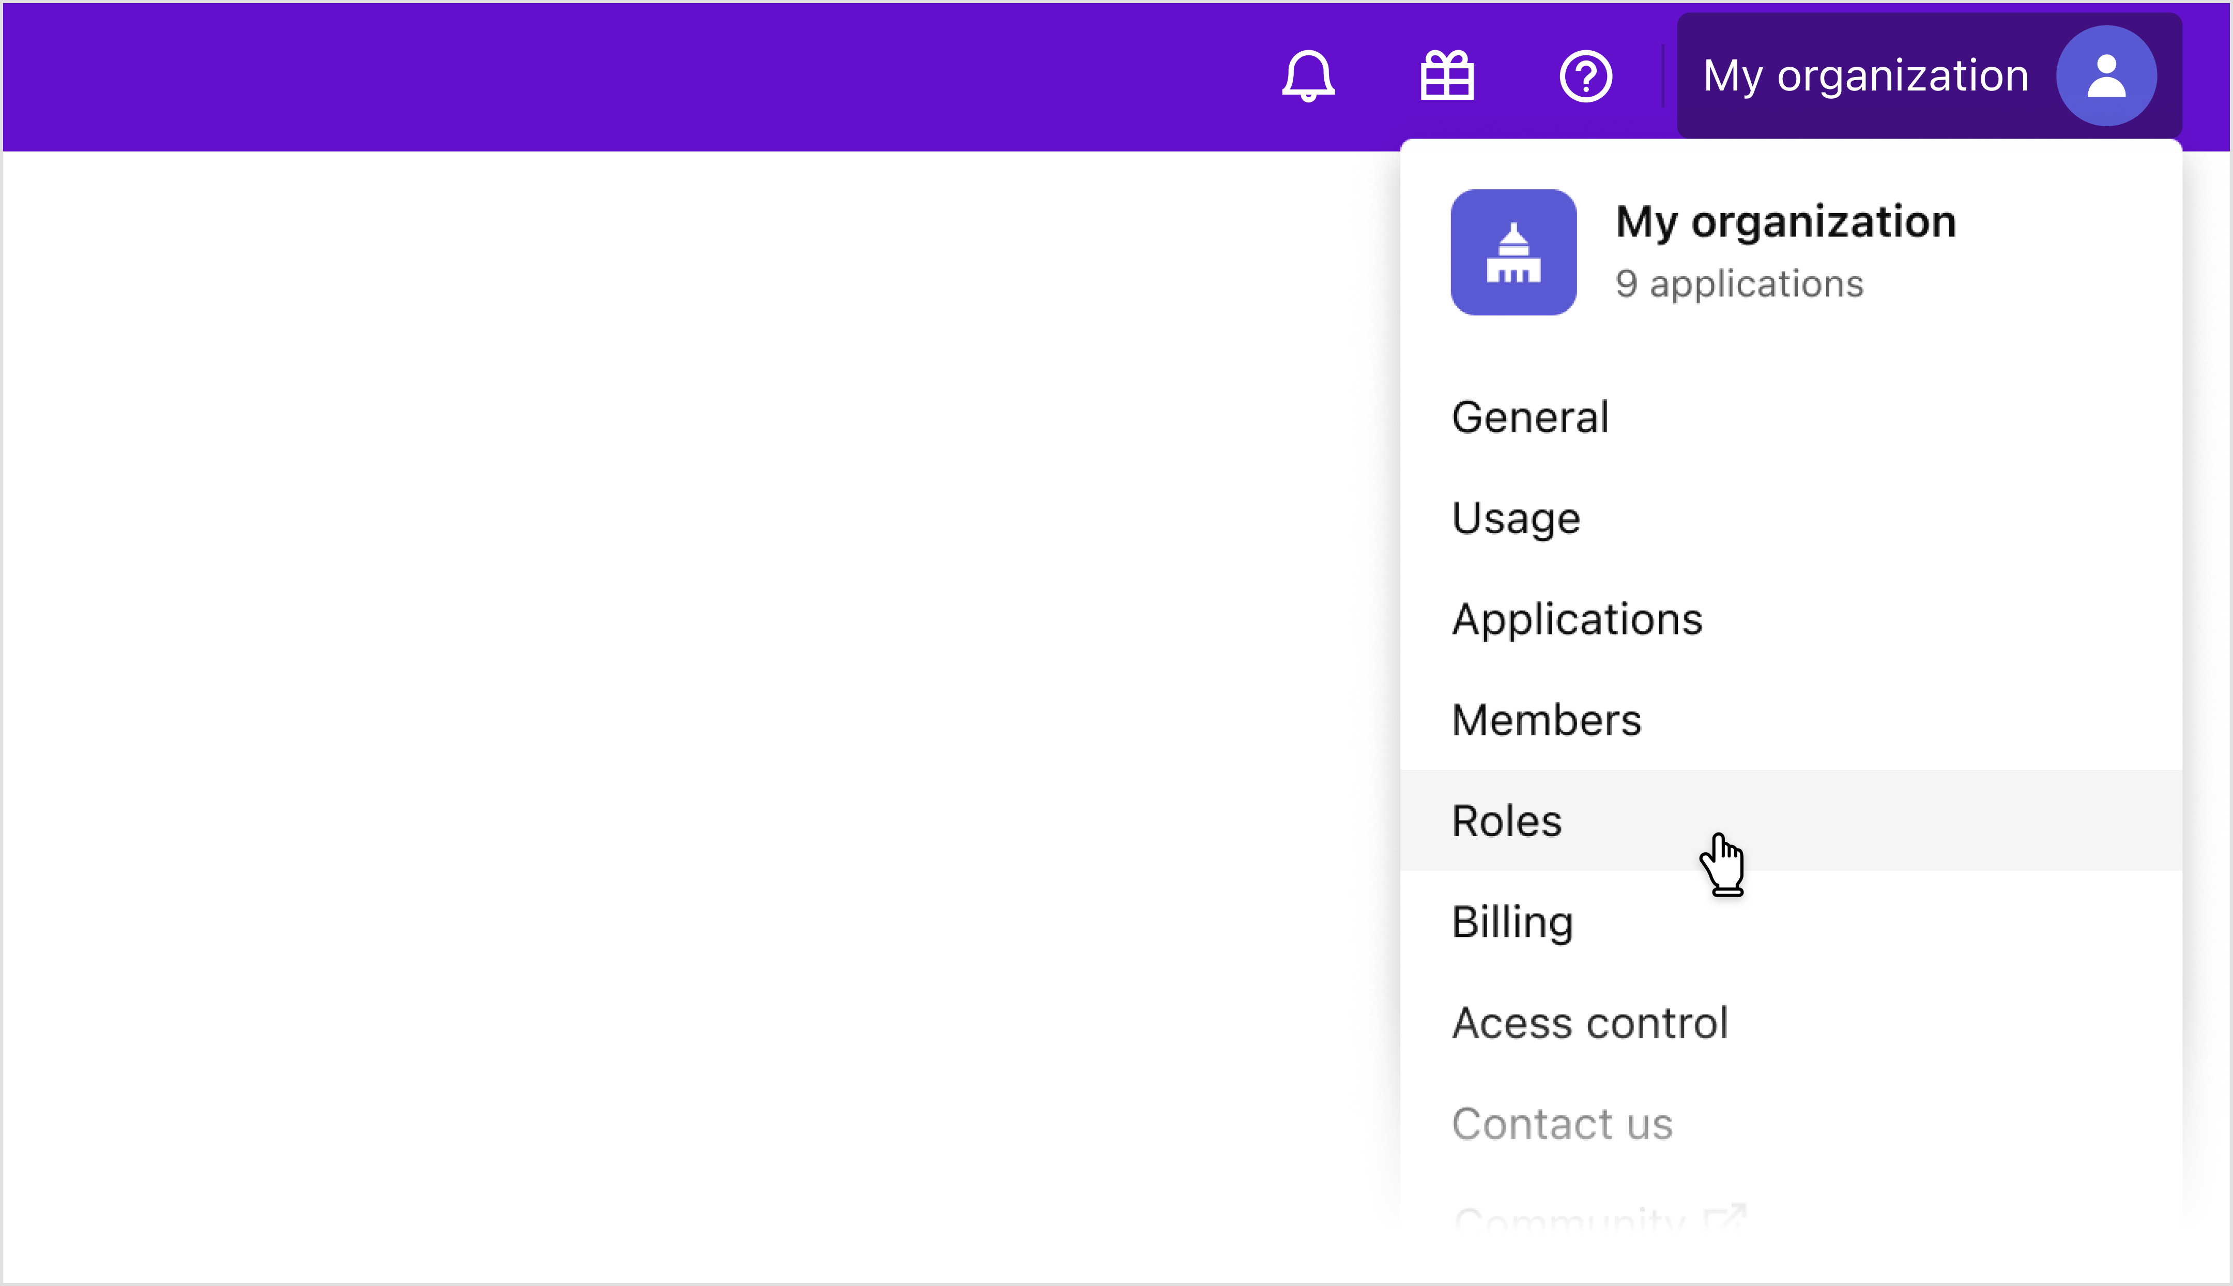Open the help question mark icon
2233x1286 pixels.
pos(1585,75)
